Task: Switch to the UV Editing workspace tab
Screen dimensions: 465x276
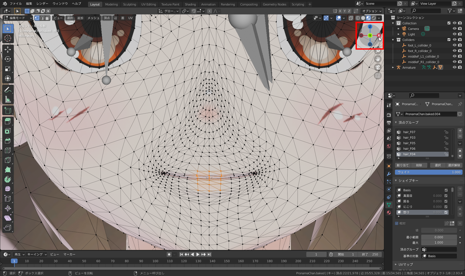Action: click(148, 4)
